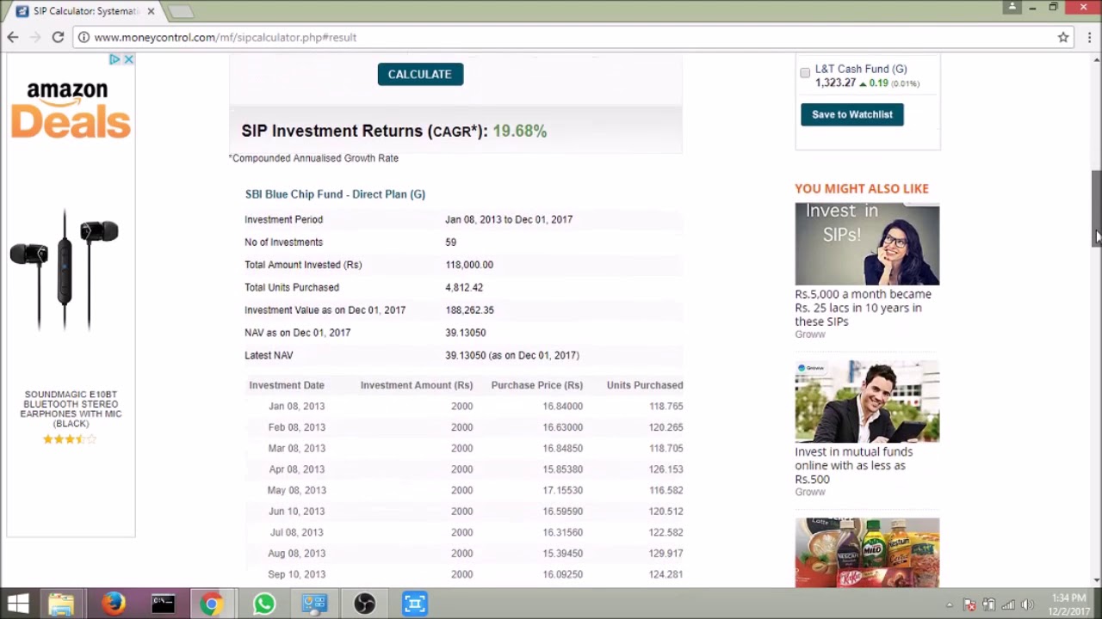Viewport: 1102px width, 619px height.
Task: Switch to Chrome in the taskbar
Action: (x=212, y=604)
